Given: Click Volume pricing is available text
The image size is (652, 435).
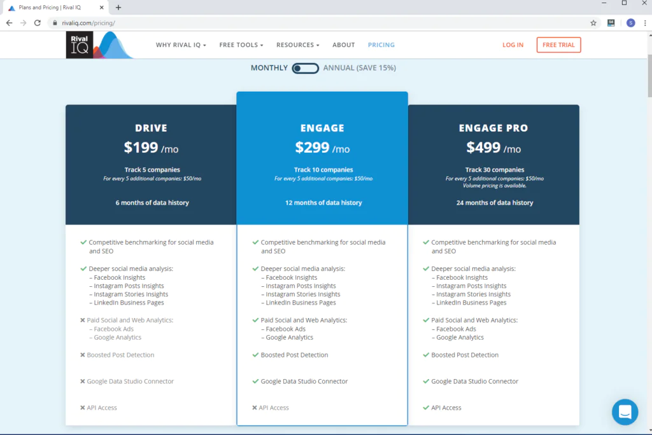Looking at the screenshot, I should [x=495, y=186].
